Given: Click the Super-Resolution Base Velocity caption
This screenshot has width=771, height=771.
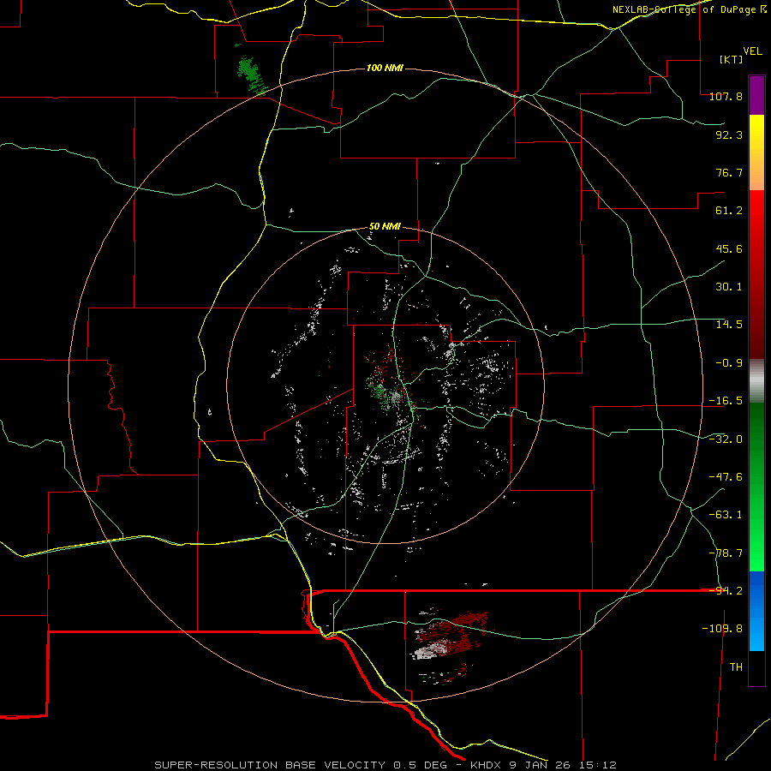Looking at the screenshot, I should click(385, 765).
